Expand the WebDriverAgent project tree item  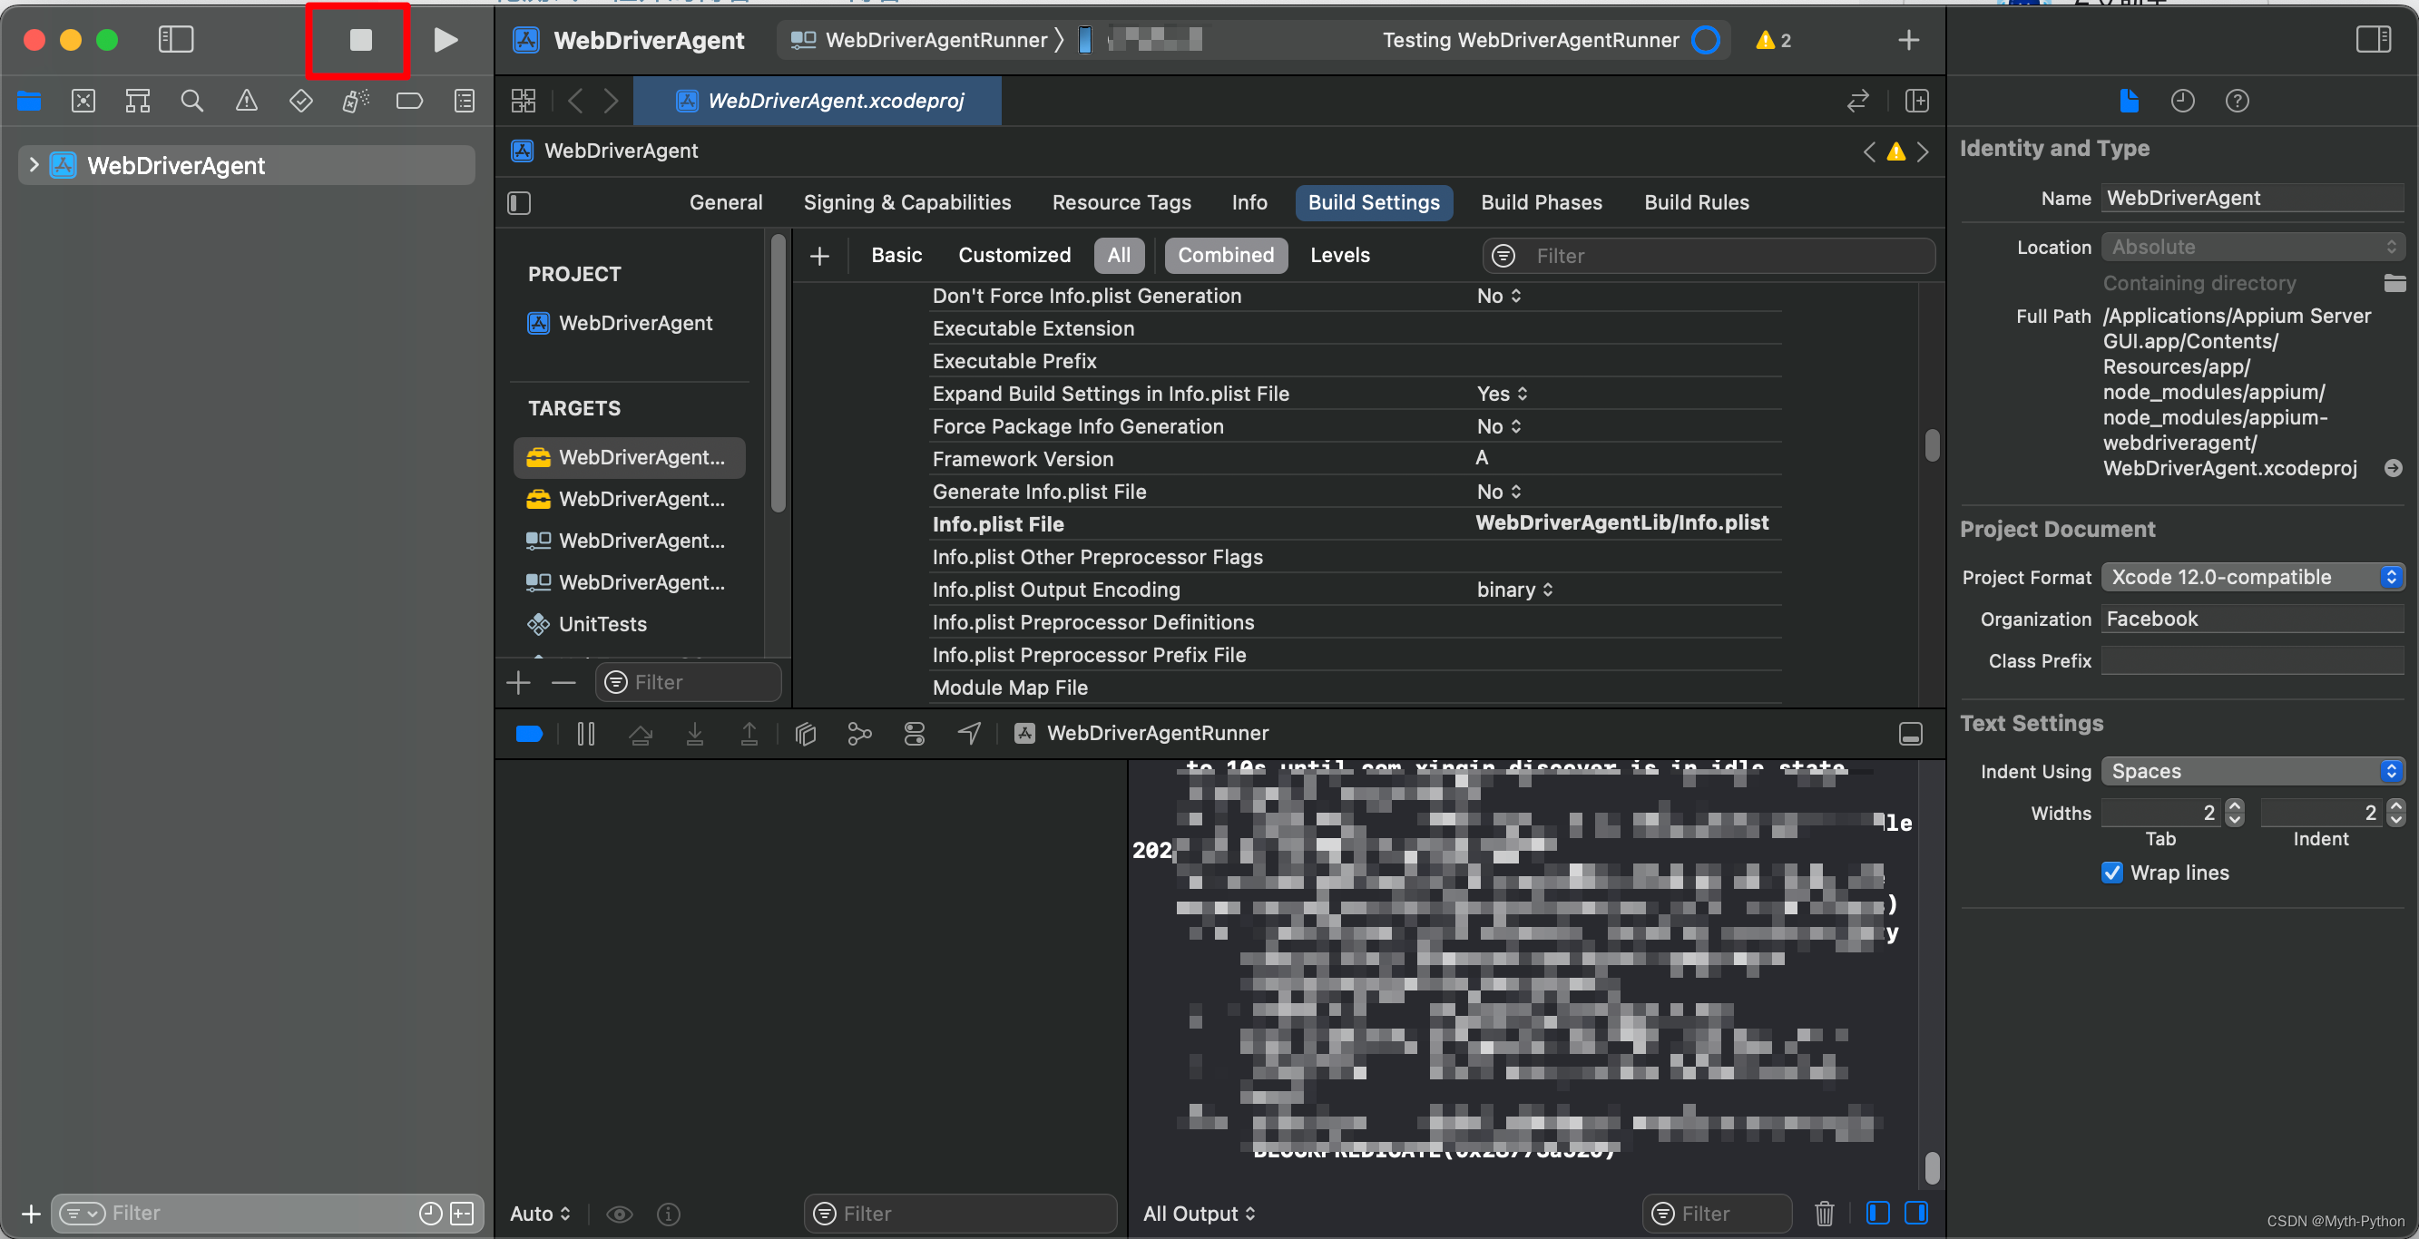coord(34,165)
